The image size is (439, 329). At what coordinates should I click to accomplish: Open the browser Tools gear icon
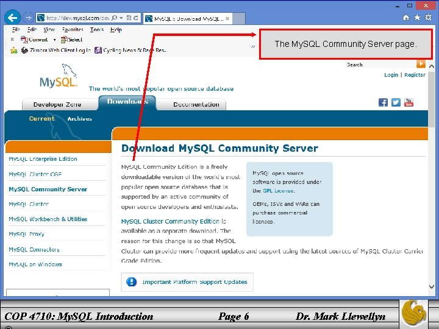pyautogui.click(x=428, y=18)
